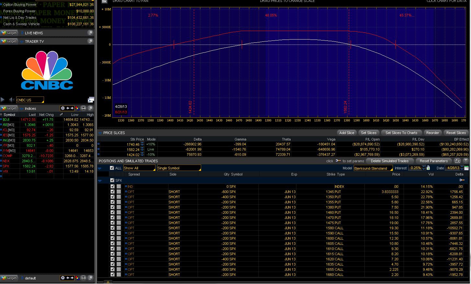The width and height of the screenshot is (471, 284).
Task: Detach the TRADER TV gadget
Action: click(x=90, y=41)
